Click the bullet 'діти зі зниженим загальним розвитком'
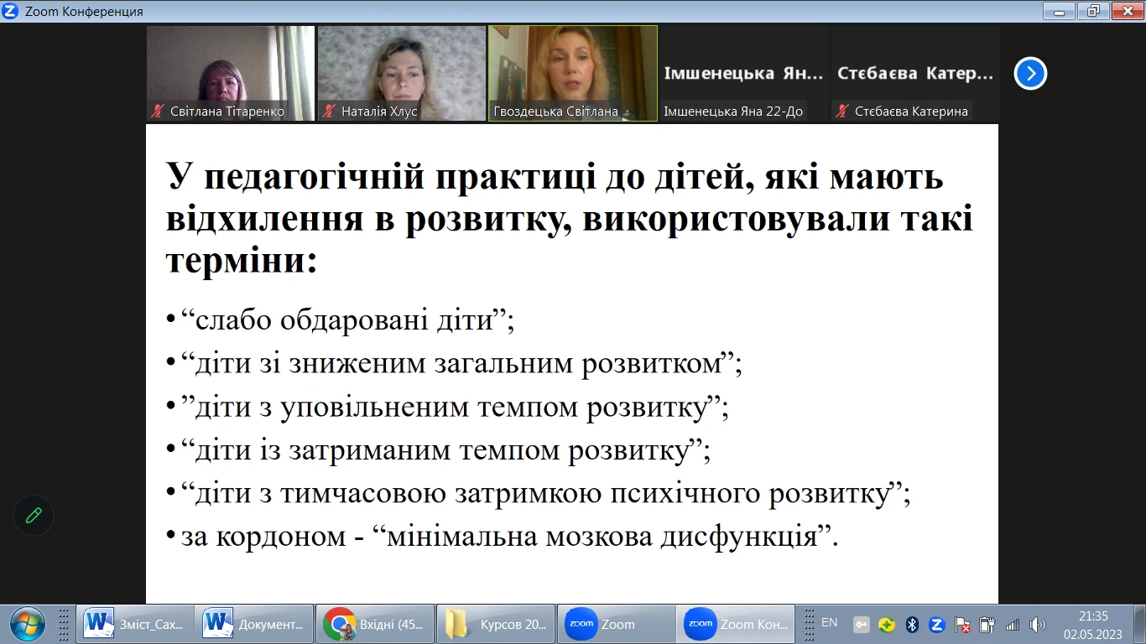The image size is (1146, 644). [x=462, y=364]
